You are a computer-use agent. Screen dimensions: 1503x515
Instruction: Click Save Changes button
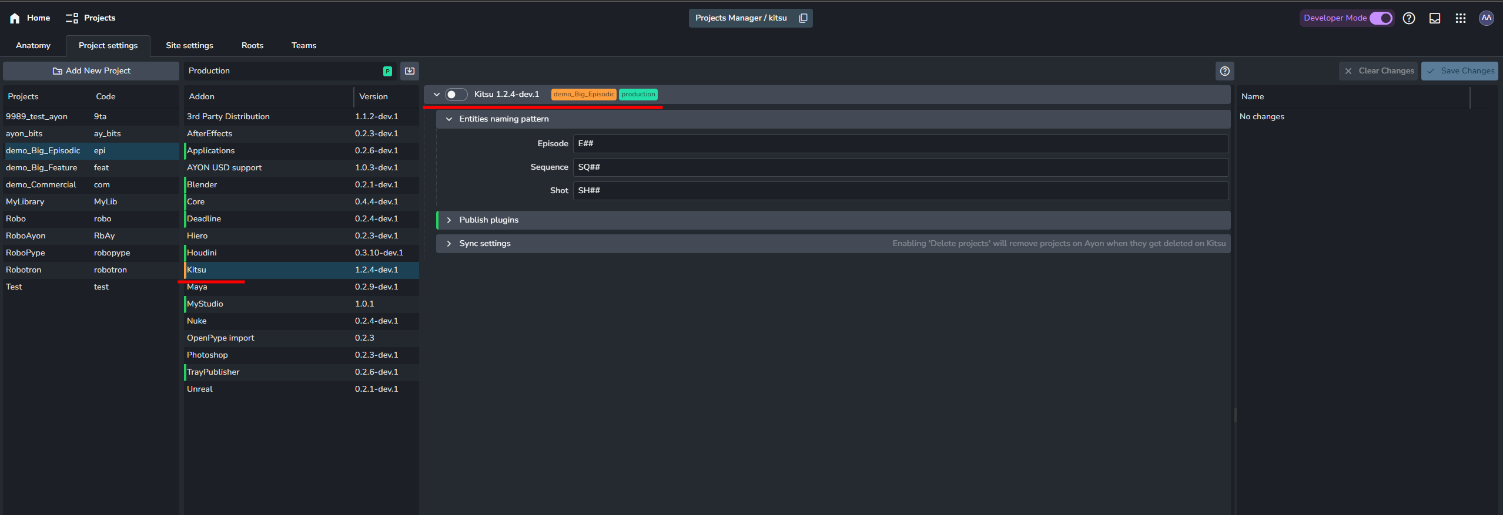(1460, 71)
